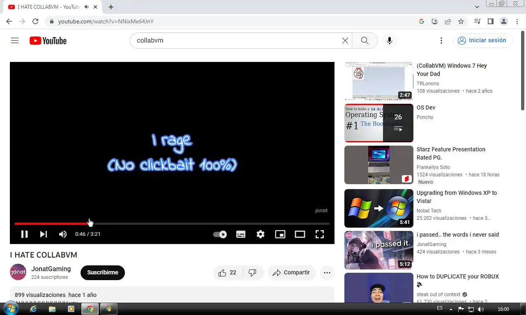Image resolution: width=526 pixels, height=315 pixels.
Task: Dislike the video with thumbs down
Action: click(253, 273)
